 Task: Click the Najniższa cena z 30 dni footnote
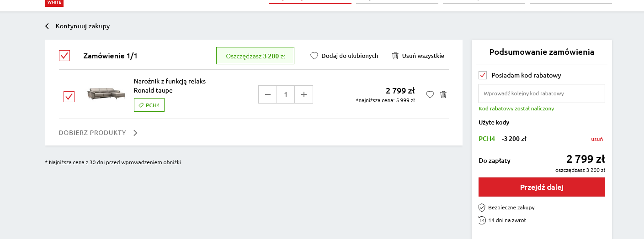[113, 162]
